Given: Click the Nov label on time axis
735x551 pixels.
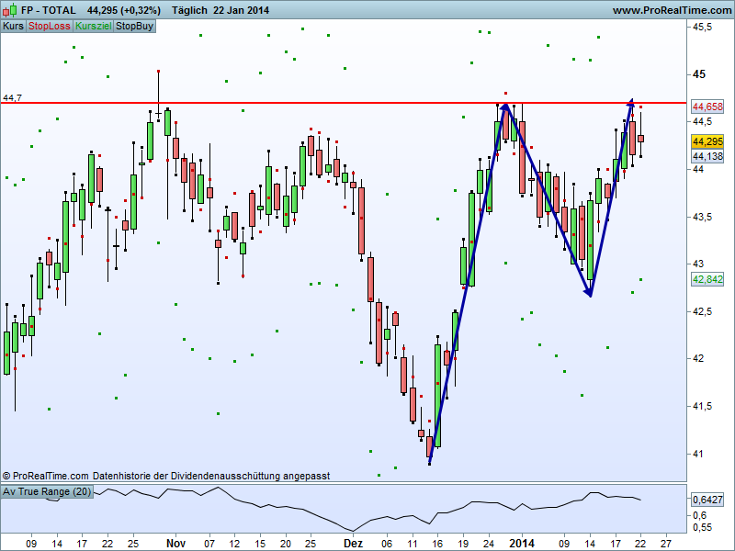Looking at the screenshot, I should pos(175,543).
